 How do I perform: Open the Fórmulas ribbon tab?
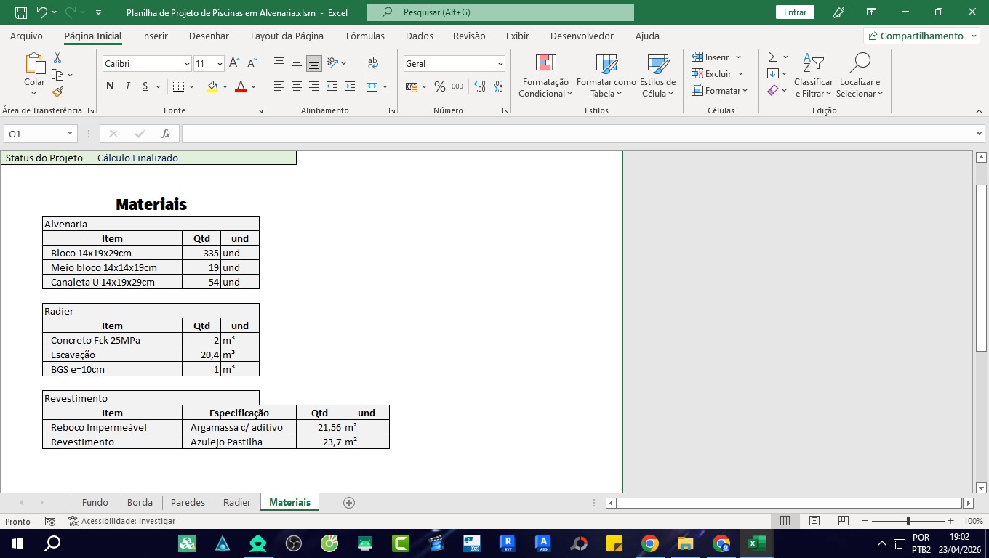[x=365, y=36]
